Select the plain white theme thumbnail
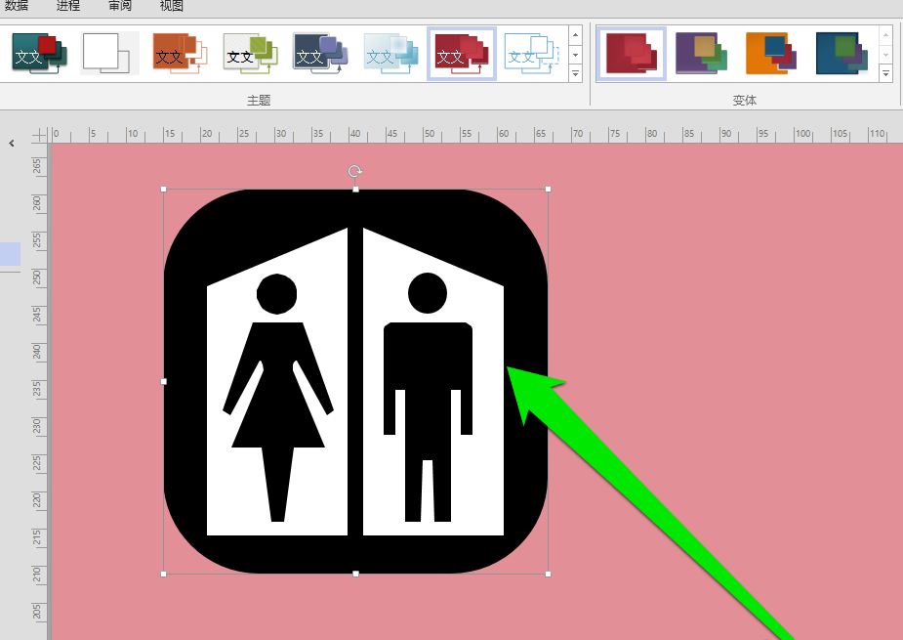903x640 pixels. pyautogui.click(x=107, y=54)
